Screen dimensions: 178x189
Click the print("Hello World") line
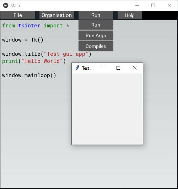tap(34, 61)
